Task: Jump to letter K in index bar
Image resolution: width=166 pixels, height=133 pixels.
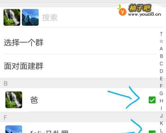Action: point(161,123)
